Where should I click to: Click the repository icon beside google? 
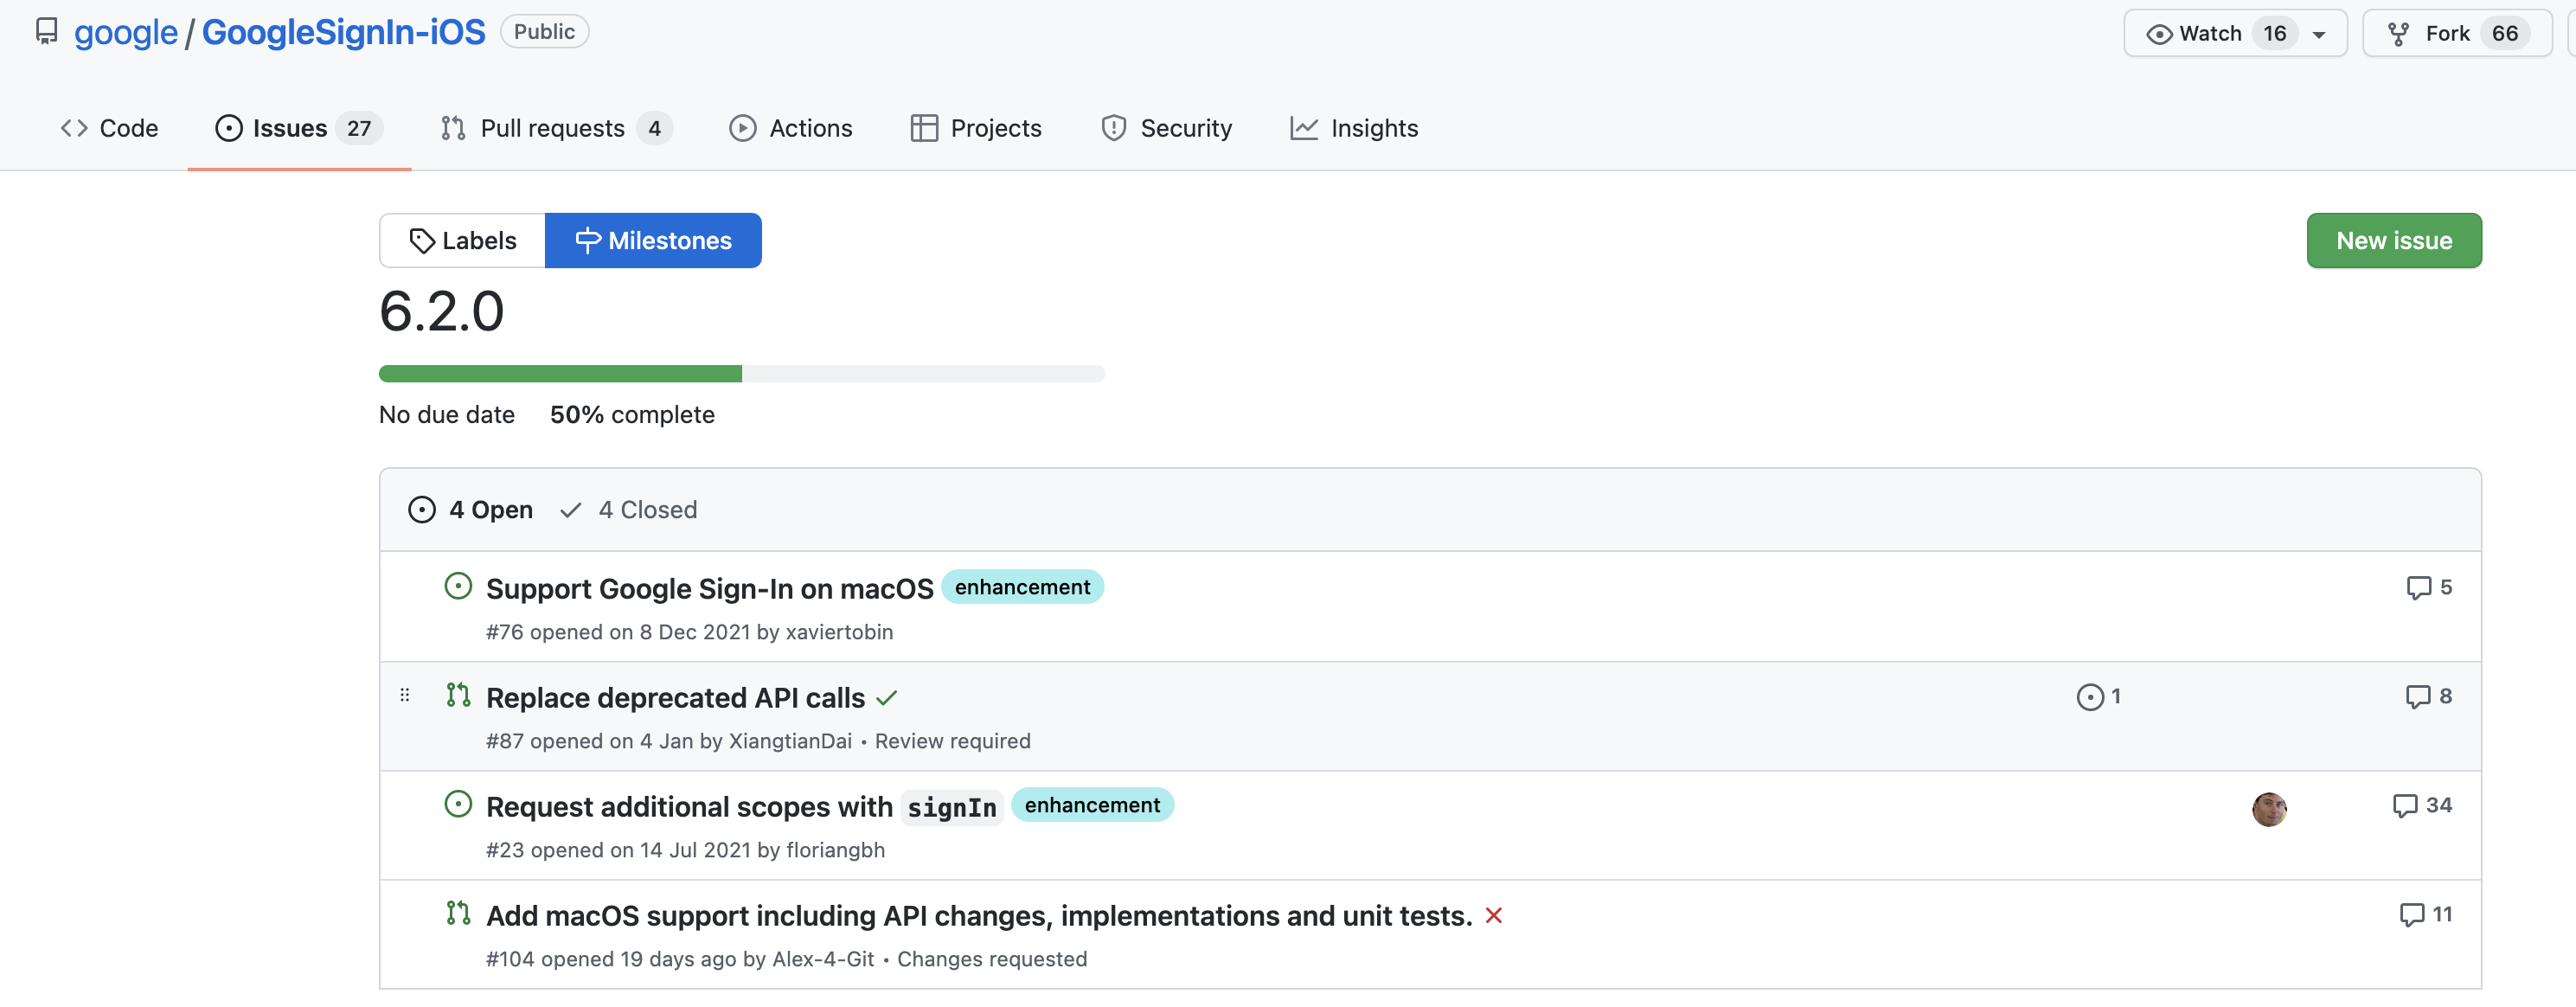point(46,32)
